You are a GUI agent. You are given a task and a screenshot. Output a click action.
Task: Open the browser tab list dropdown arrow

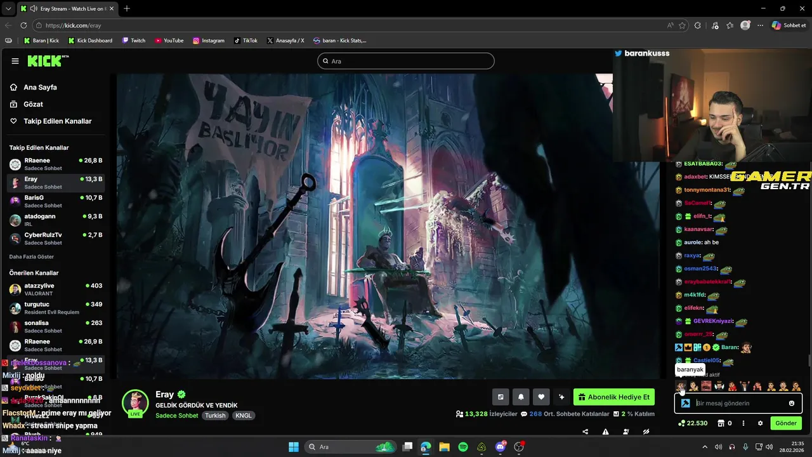coord(8,9)
